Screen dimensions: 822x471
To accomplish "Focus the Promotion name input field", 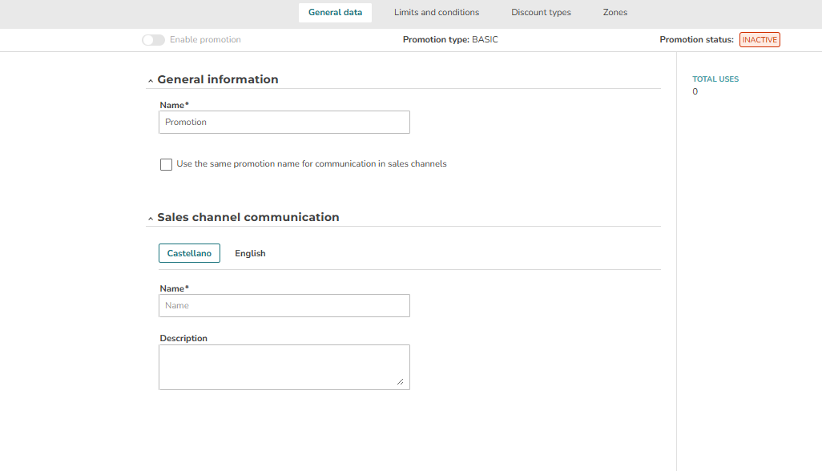I will 284,122.
